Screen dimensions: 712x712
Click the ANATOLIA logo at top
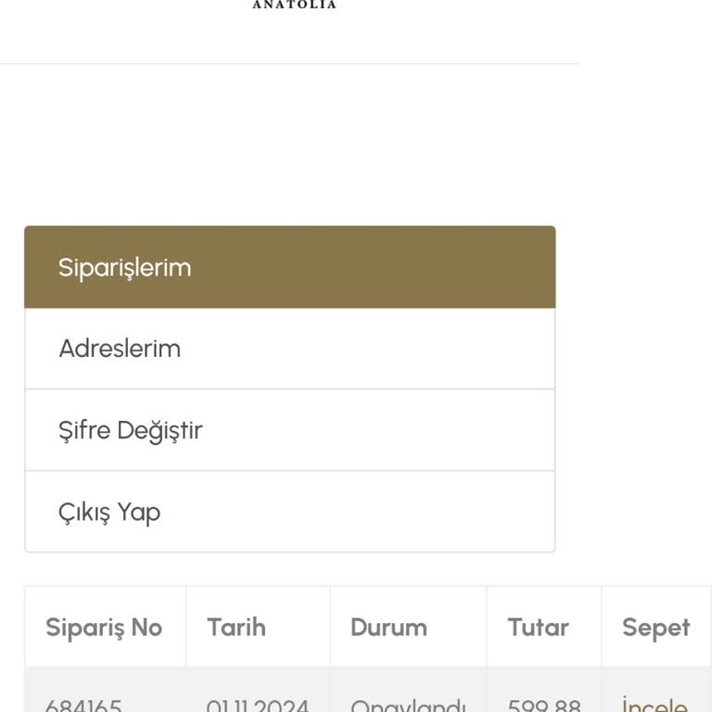pyautogui.click(x=294, y=5)
